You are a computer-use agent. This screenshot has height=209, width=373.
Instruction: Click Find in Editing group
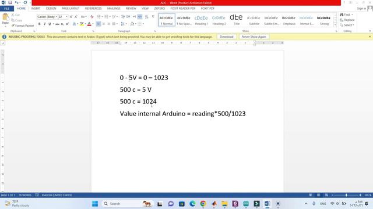346,15
